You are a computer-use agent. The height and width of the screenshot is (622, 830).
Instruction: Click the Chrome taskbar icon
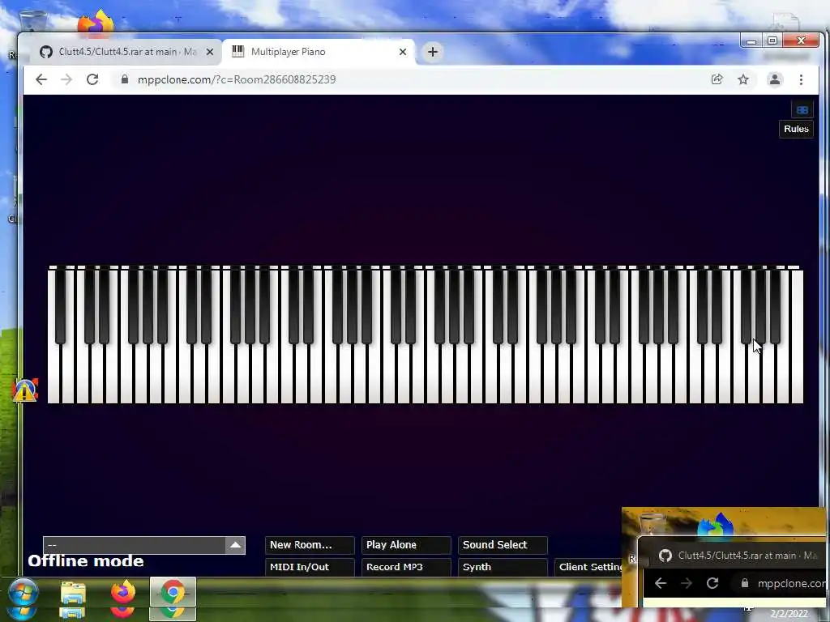[x=173, y=592]
